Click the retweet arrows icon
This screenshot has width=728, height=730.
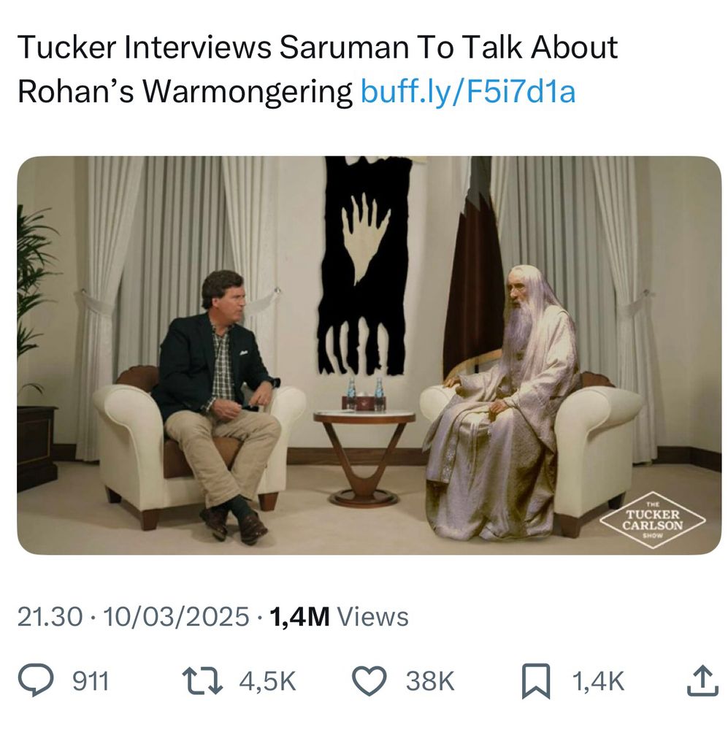pos(202,681)
